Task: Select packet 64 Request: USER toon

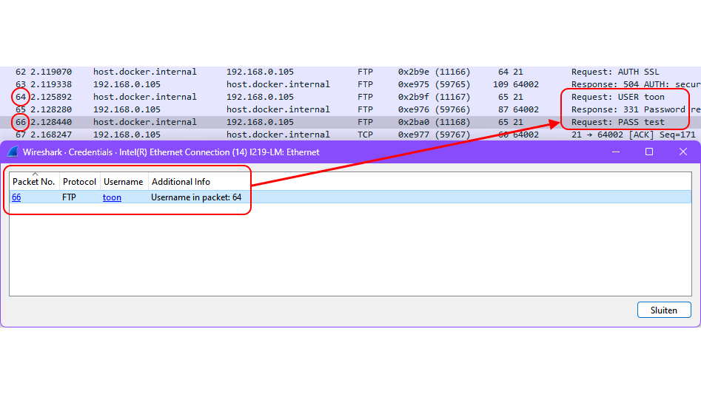Action: [x=351, y=97]
